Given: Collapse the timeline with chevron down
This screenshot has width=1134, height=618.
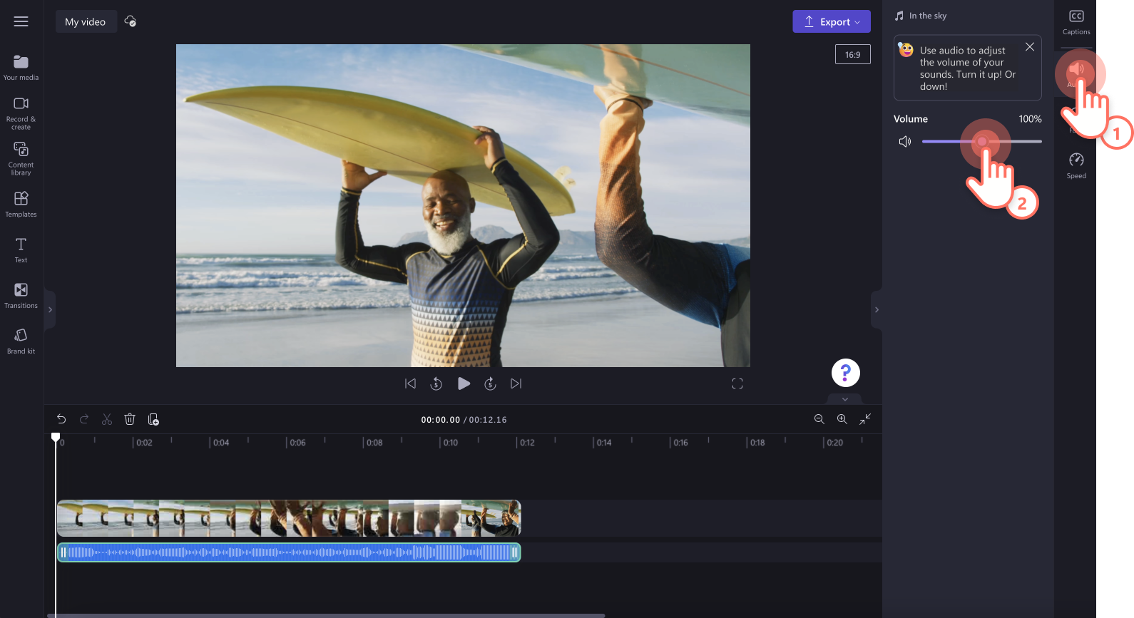Looking at the screenshot, I should 845,399.
